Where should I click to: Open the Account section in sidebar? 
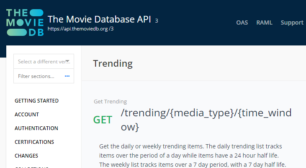[x=27, y=115]
